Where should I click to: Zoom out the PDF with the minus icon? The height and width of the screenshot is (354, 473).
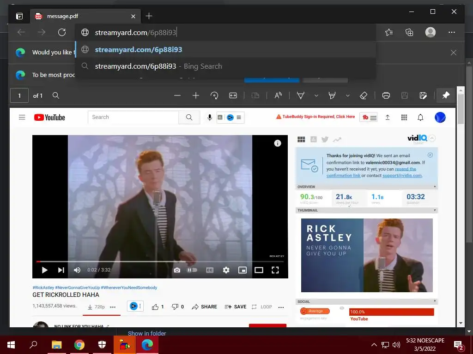177,96
